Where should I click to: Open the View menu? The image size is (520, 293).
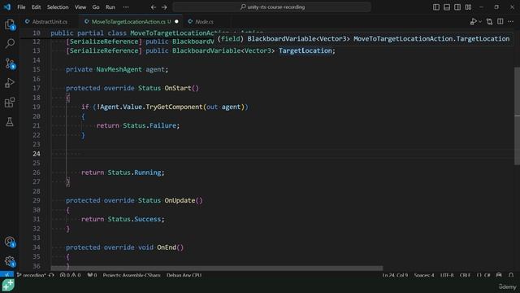pos(80,7)
